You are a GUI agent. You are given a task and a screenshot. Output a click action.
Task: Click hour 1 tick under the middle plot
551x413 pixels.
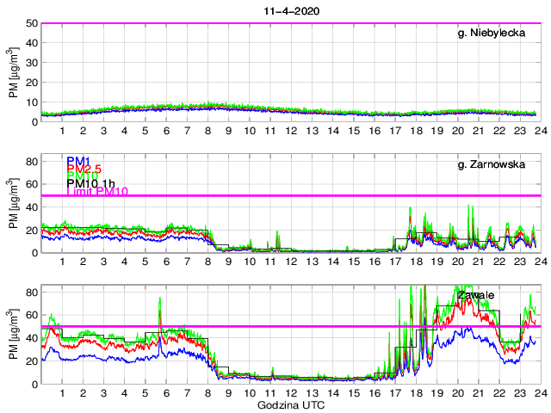(x=63, y=262)
